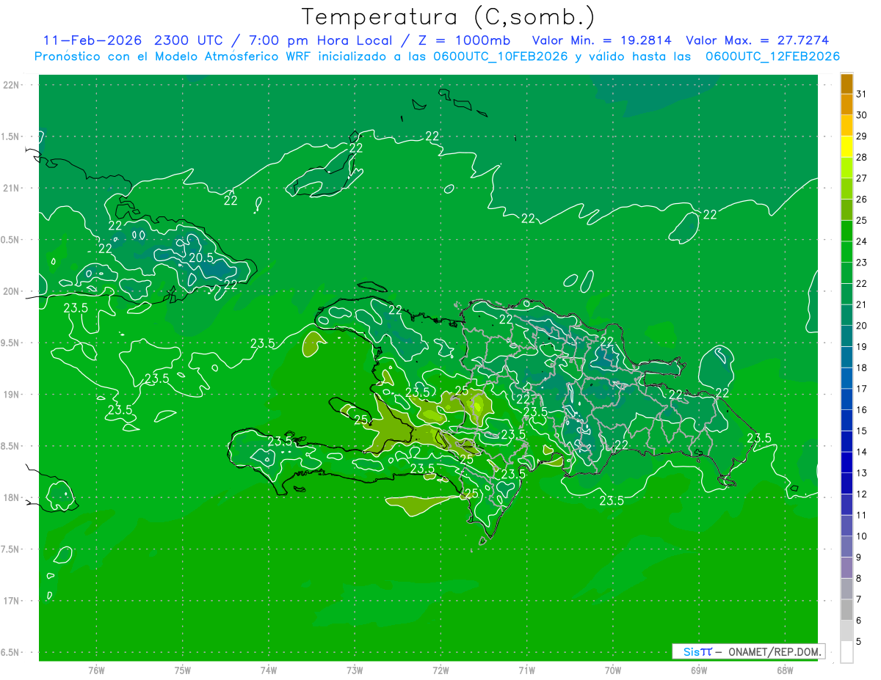Image resolution: width=881 pixels, height=680 pixels.
Task: Click the ONAMET/REP.DOM. credit box
Action: [x=748, y=651]
